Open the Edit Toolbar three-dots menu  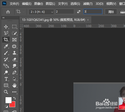point(14,92)
